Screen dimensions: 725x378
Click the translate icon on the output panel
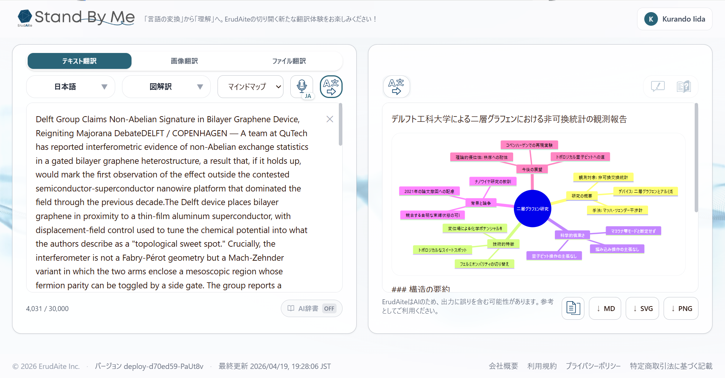coord(396,86)
